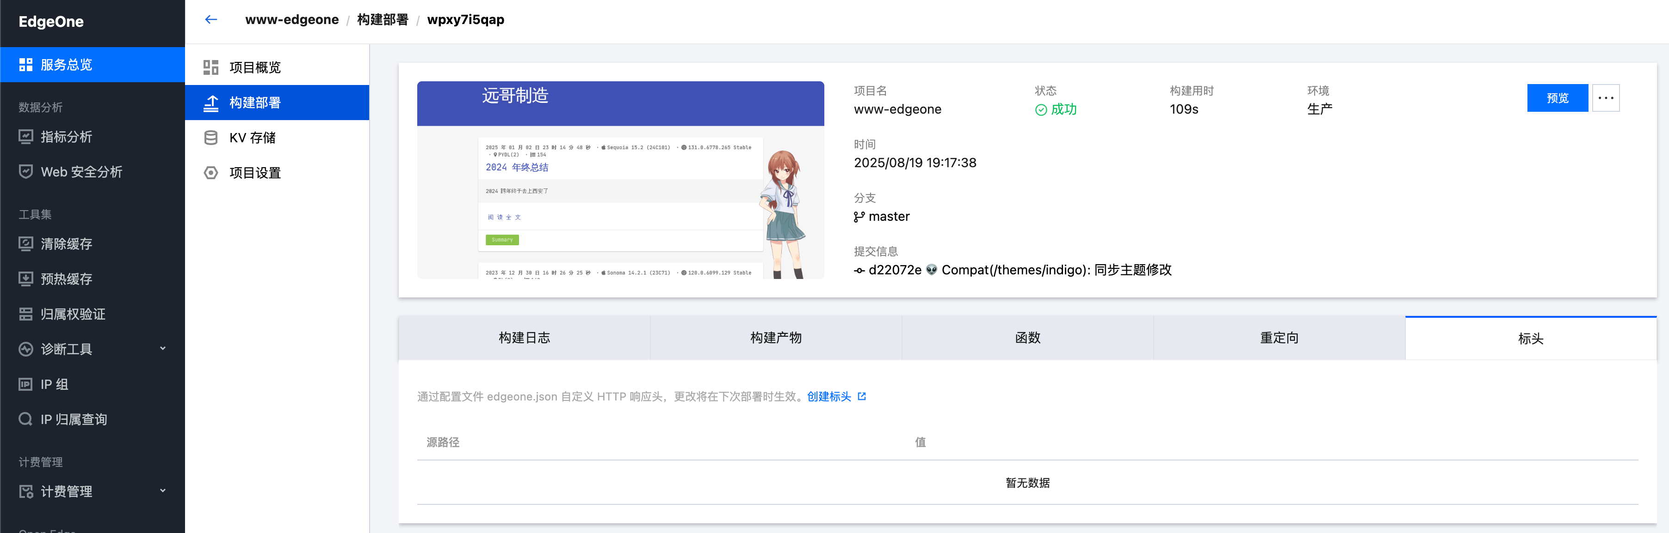Click the blue 预览 button

click(x=1557, y=97)
